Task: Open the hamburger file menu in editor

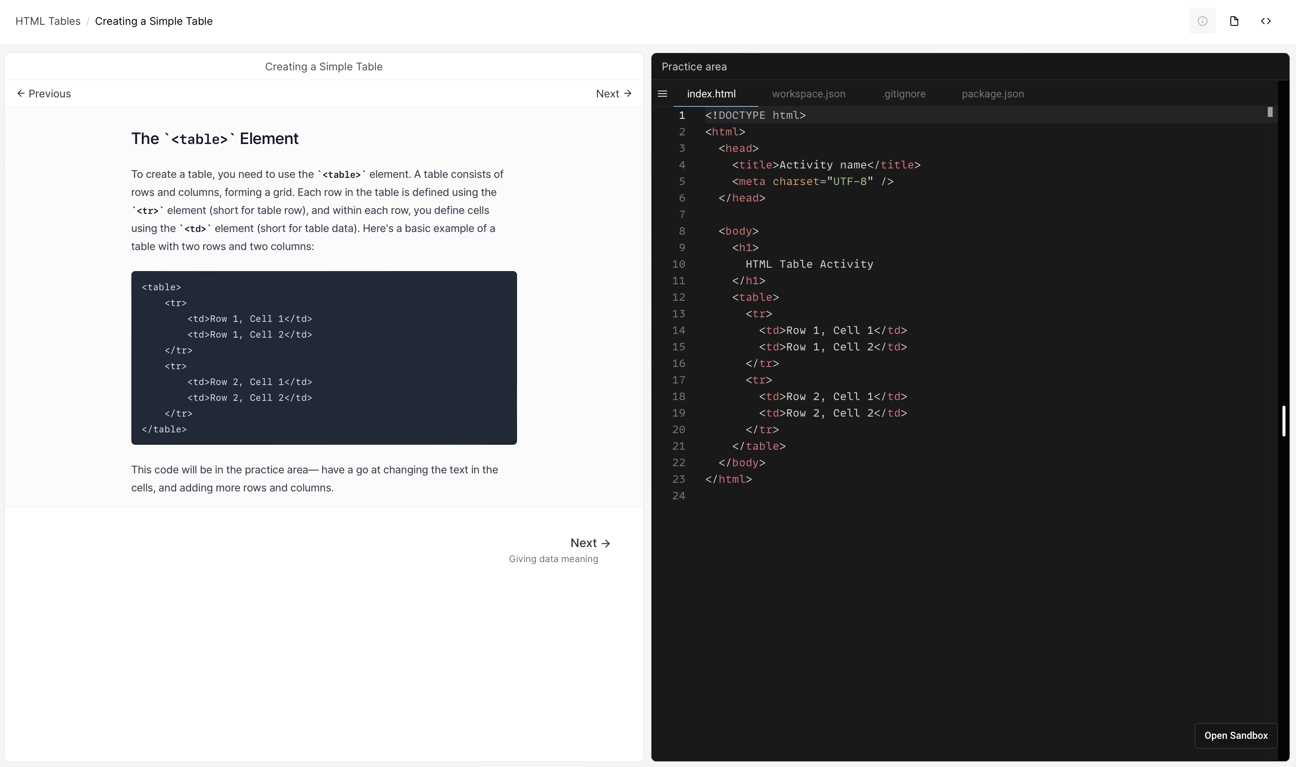Action: [662, 94]
